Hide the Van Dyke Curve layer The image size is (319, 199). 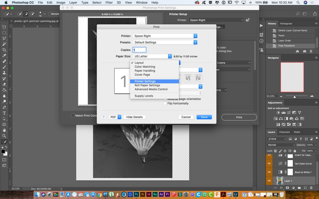click(x=269, y=163)
